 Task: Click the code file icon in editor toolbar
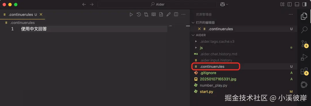tap(161, 14)
